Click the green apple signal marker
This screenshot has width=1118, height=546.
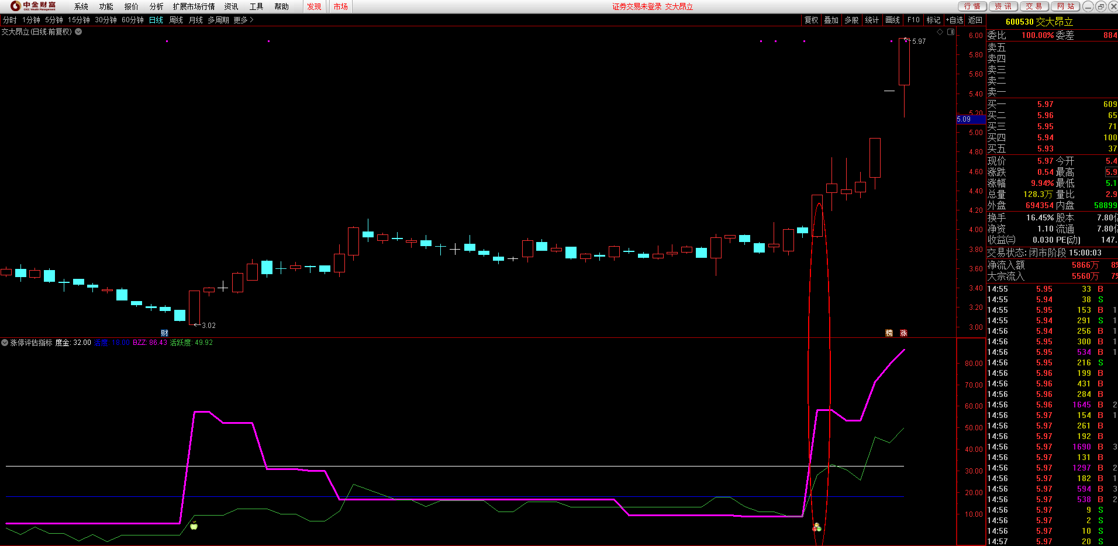click(x=194, y=526)
